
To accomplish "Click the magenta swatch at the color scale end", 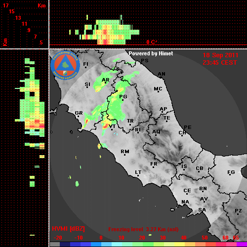I will pyautogui.click(x=242, y=245).
